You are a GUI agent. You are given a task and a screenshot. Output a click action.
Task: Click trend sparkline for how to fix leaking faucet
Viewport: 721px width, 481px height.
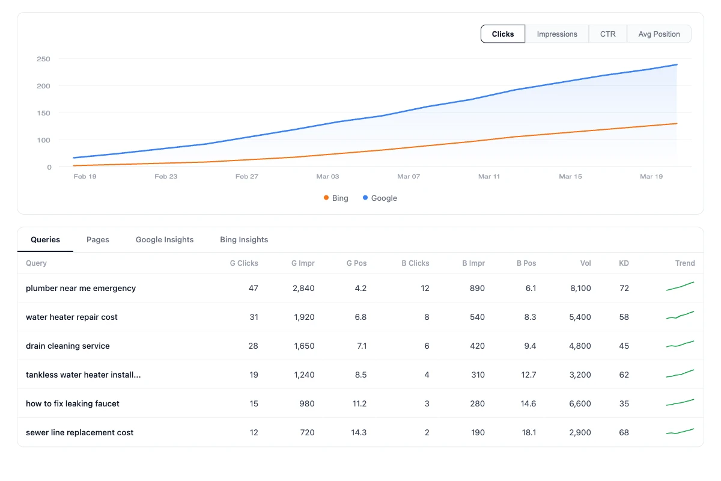click(x=680, y=402)
